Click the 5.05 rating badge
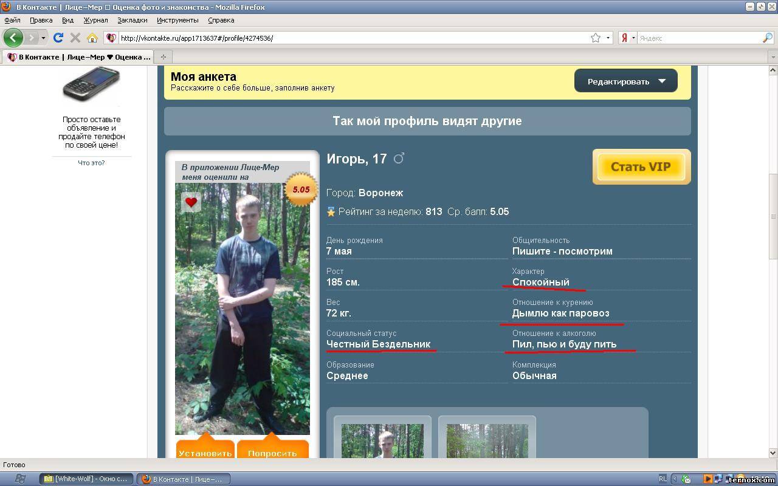Screen dimensions: 778x486 click(x=301, y=190)
